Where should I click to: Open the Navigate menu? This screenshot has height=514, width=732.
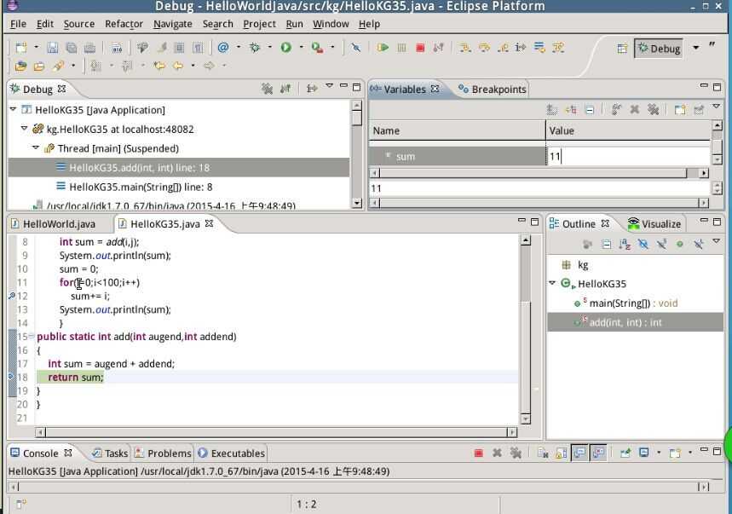(173, 24)
